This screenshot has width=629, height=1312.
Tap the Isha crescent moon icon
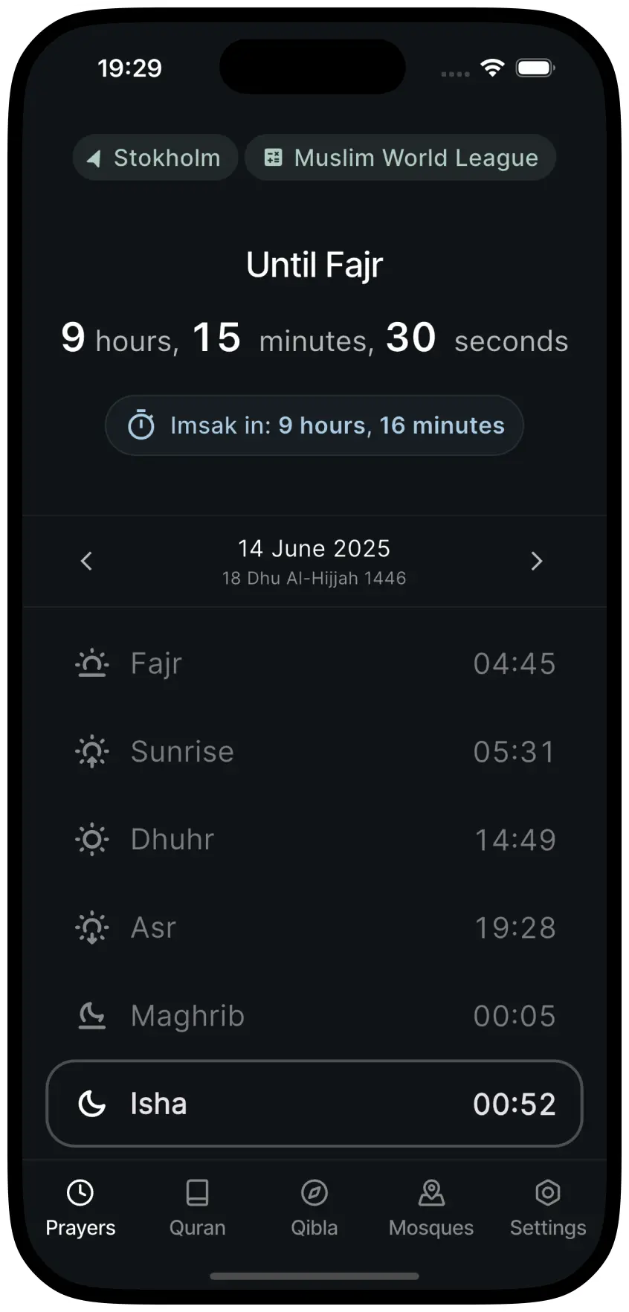(92, 1104)
